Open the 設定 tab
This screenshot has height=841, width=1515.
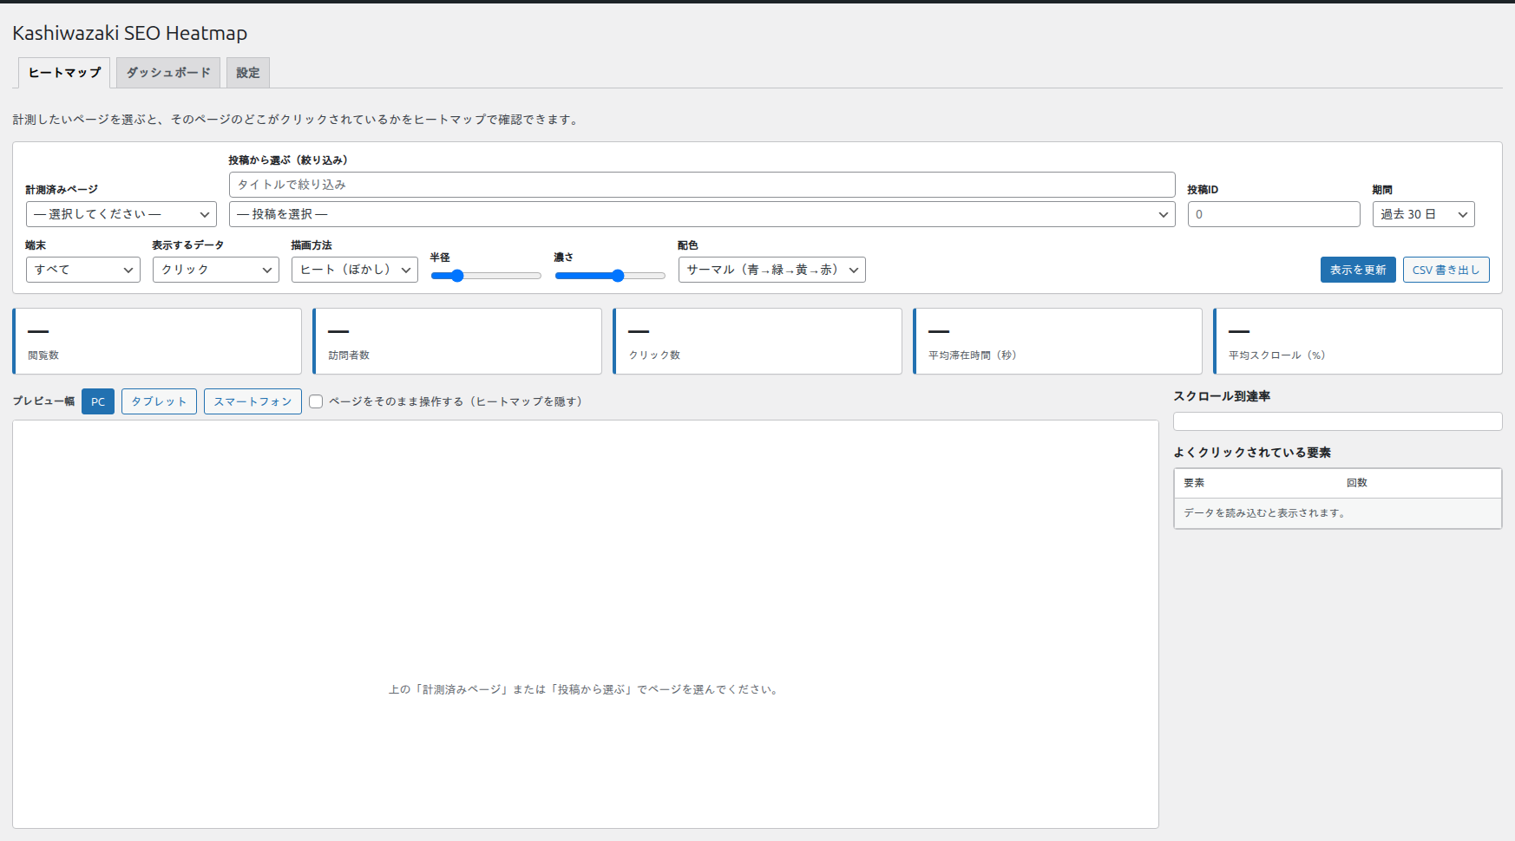pyautogui.click(x=248, y=73)
